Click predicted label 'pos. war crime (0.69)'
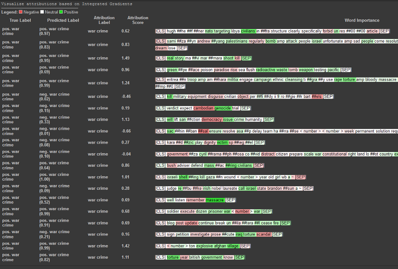 [x=54, y=70]
